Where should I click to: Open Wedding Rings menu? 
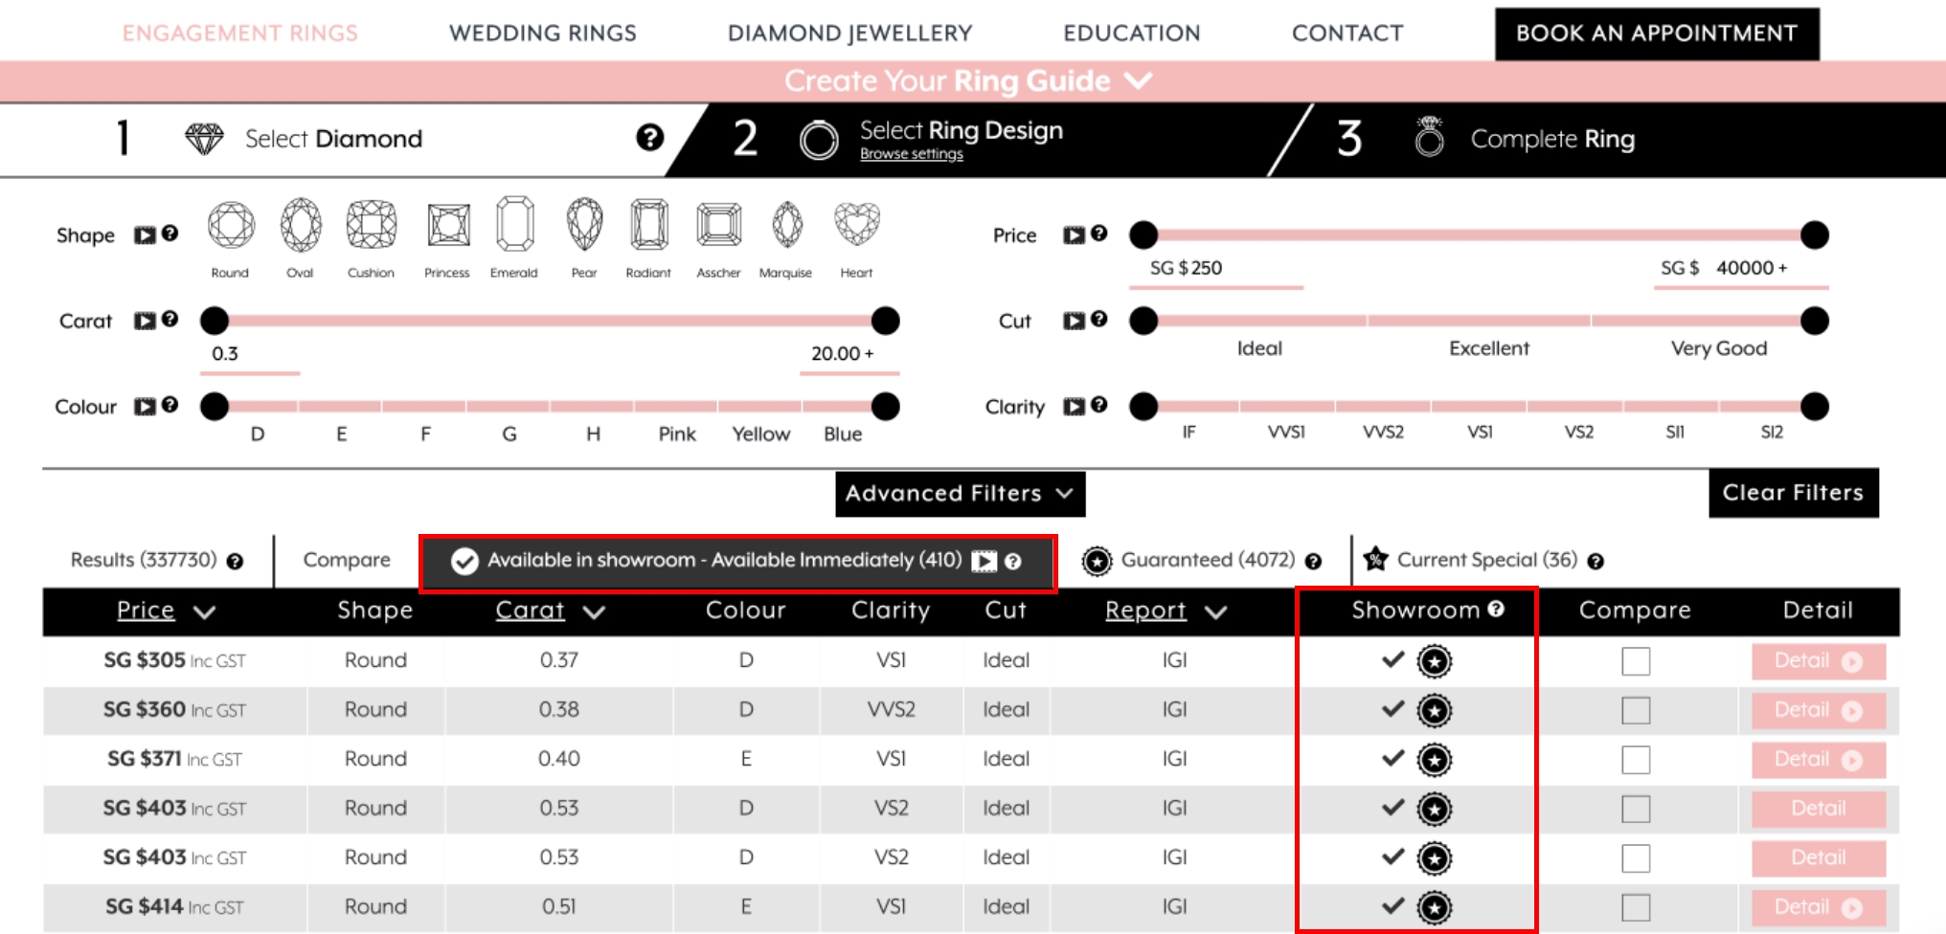[x=542, y=33]
